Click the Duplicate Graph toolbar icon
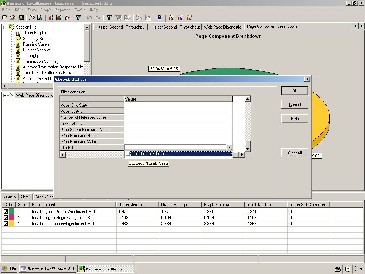365x274 pixels. pyautogui.click(x=67, y=18)
